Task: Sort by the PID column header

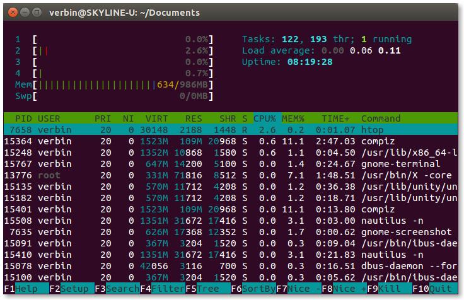Action: (x=23, y=118)
